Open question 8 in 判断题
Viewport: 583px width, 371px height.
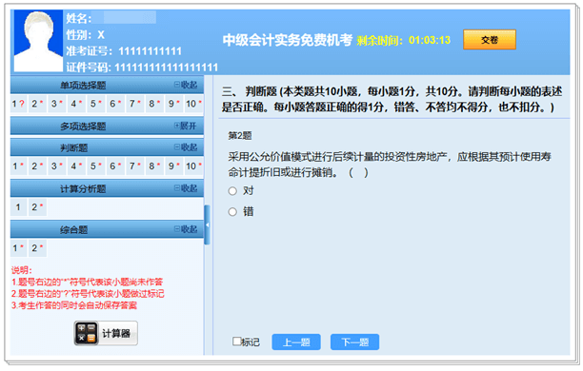[154, 166]
